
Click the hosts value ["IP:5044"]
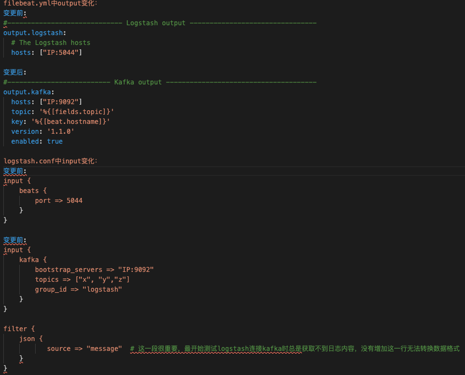(x=61, y=53)
